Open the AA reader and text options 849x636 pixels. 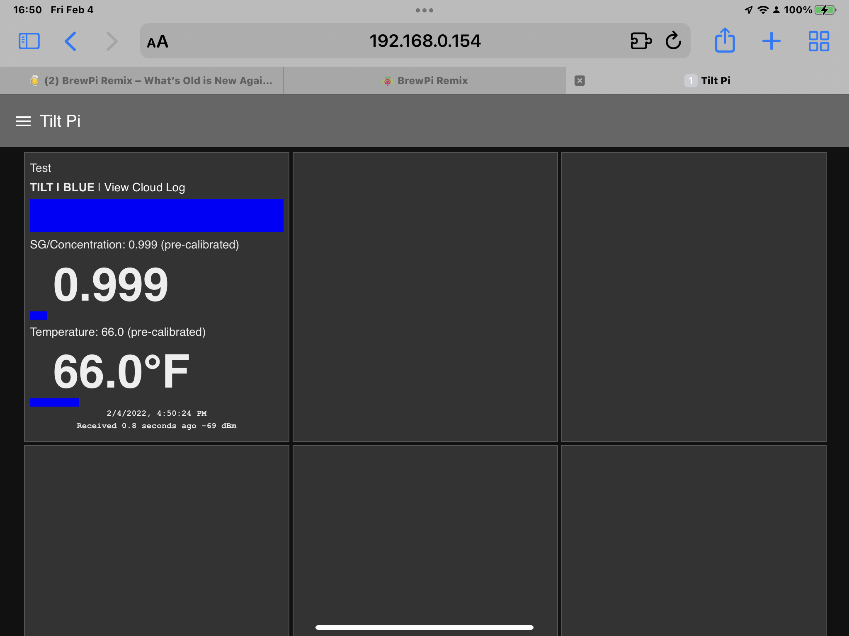[158, 41]
